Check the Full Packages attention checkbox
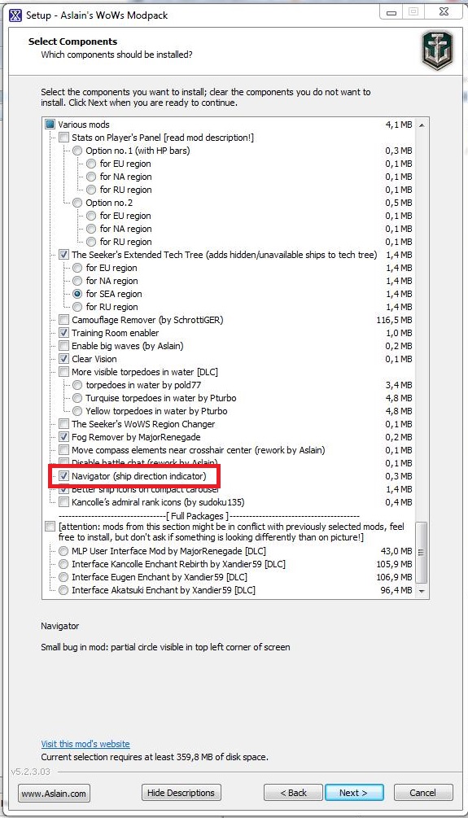Image resolution: width=468 pixels, height=818 pixels. pyautogui.click(x=50, y=527)
